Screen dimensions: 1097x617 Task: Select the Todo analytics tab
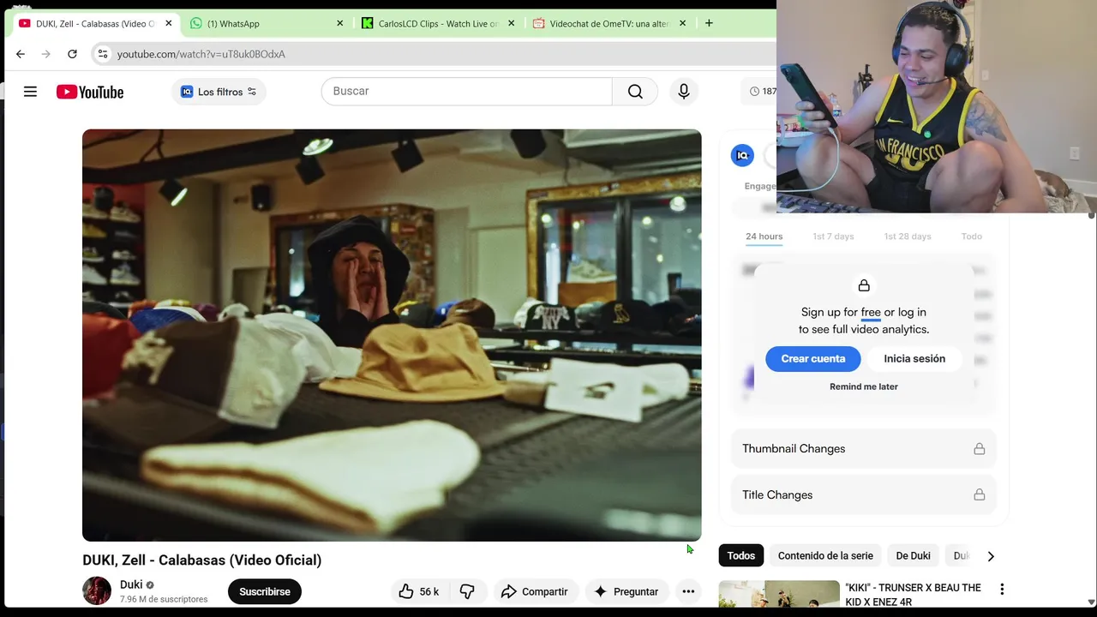coord(971,237)
